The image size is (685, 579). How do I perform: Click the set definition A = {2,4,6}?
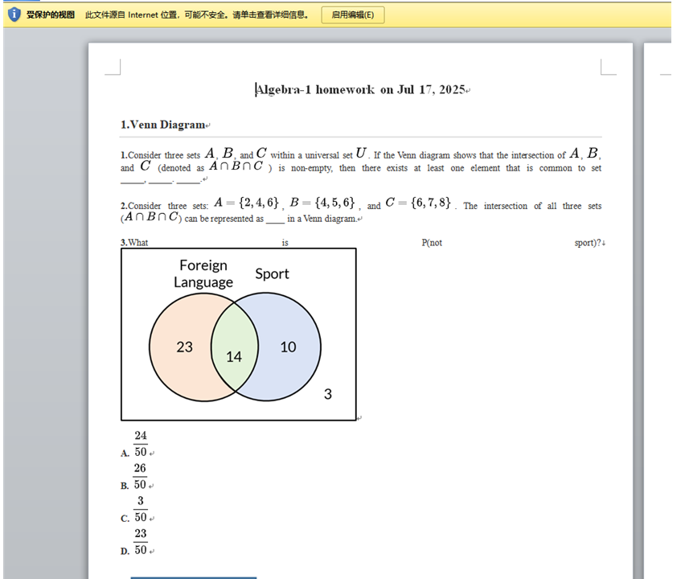(246, 203)
